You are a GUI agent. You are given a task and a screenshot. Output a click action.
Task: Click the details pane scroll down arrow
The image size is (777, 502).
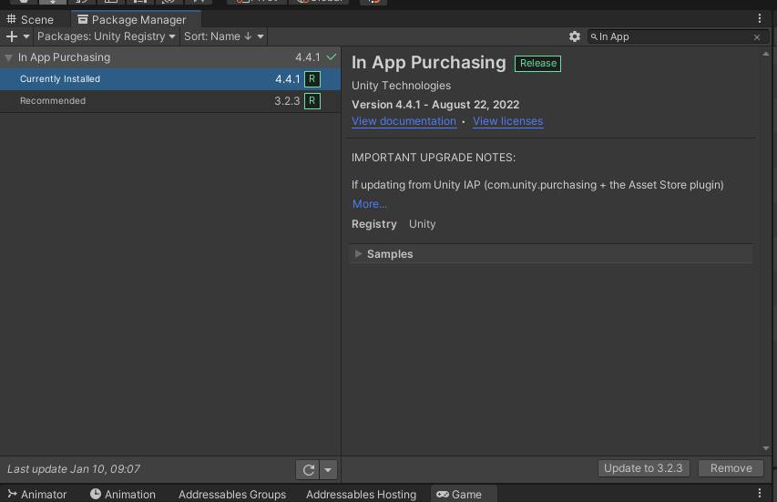(x=766, y=448)
